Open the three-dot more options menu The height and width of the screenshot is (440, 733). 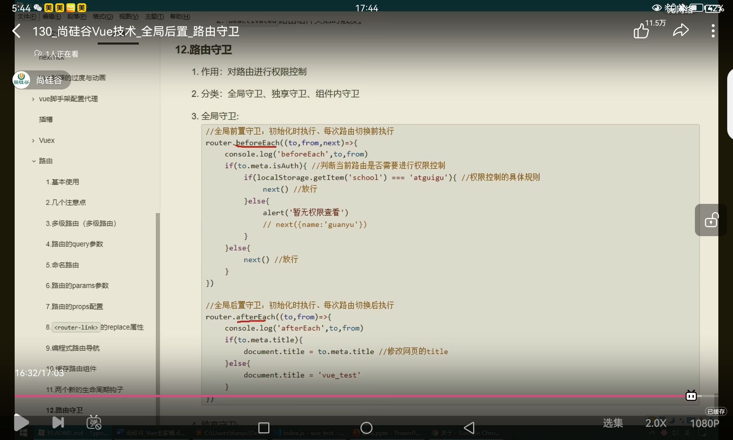(x=713, y=31)
